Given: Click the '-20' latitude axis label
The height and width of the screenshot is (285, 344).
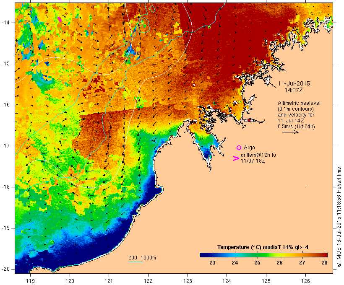Looking at the screenshot, I should (5, 269).
